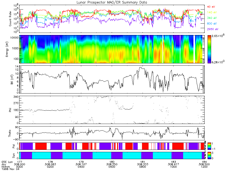
Task: Click the doy value '308.417'
Action: click(x=173, y=164)
